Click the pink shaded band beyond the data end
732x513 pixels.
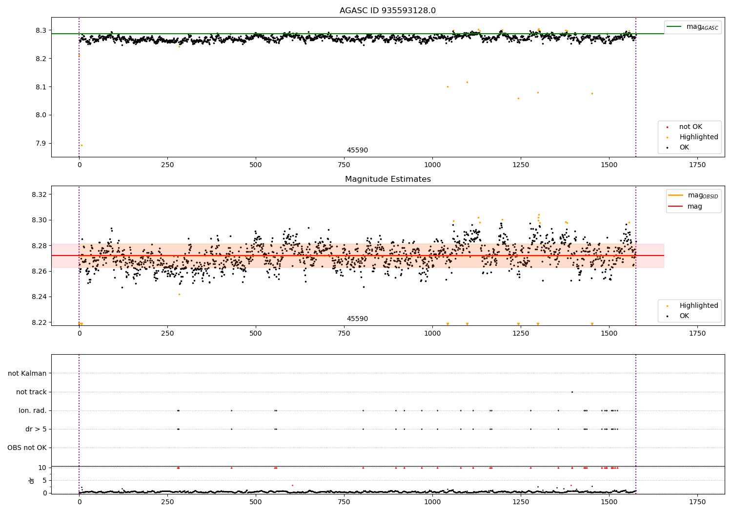[650, 256]
